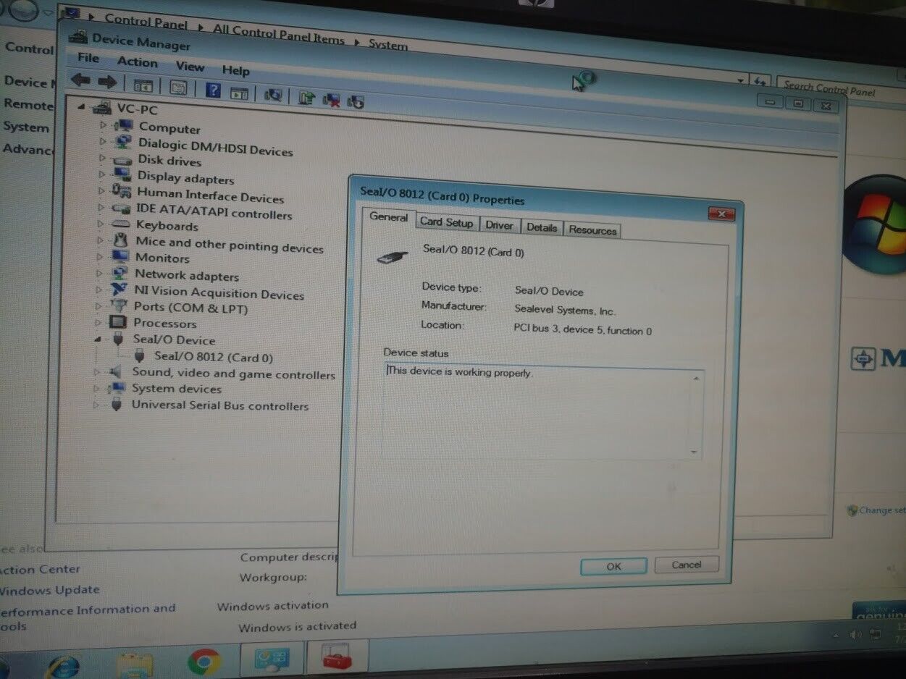
Task: Click Cancel in the properties dialog
Action: (x=687, y=565)
